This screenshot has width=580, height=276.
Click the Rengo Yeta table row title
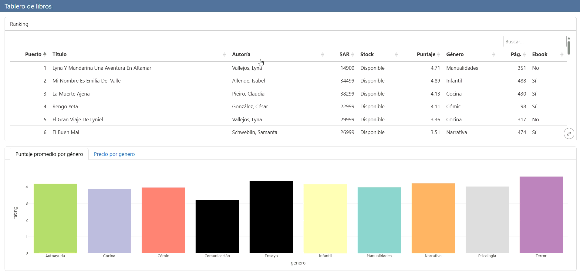point(65,106)
